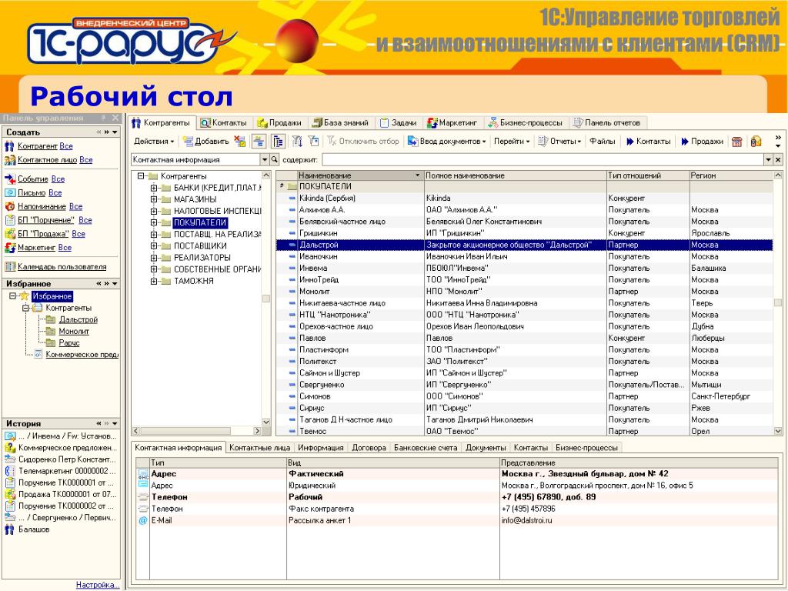Open Продажа ТК0000001 history entry

click(67, 495)
